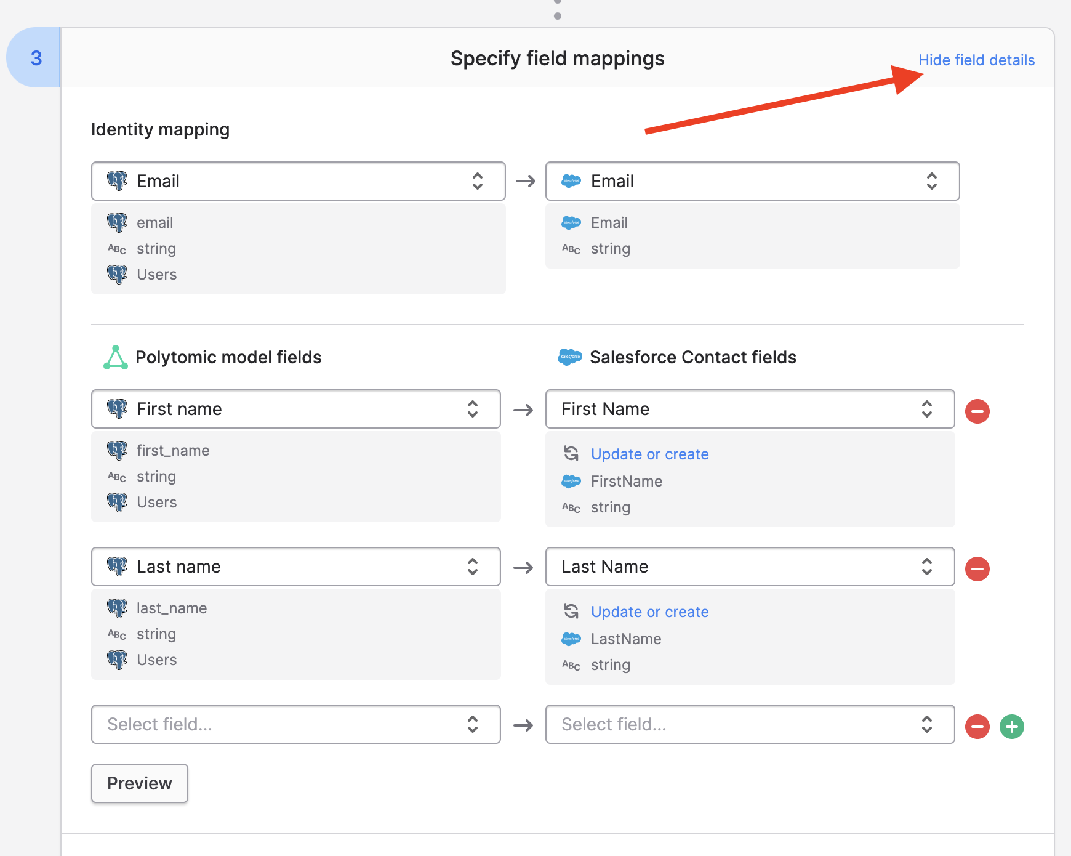Click the sync icon next to first Update or create
The height and width of the screenshot is (856, 1071).
coord(571,453)
